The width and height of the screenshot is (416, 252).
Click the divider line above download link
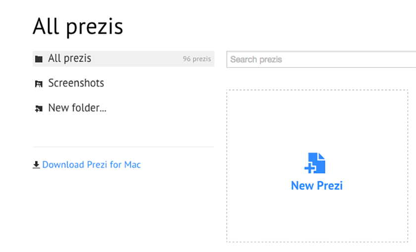123,147
